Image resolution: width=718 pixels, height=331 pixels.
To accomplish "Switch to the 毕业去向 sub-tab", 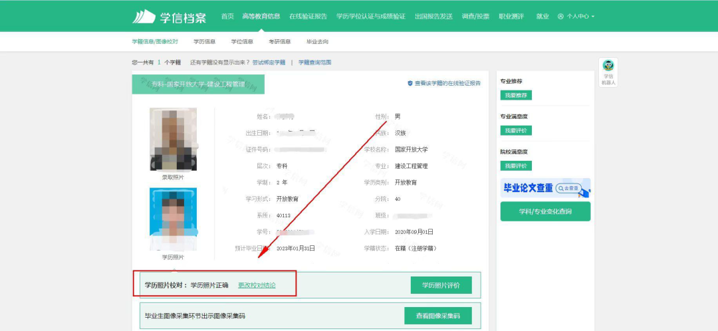I will 317,42.
